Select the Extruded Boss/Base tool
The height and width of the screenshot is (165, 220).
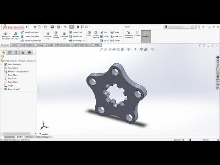coord(6,36)
